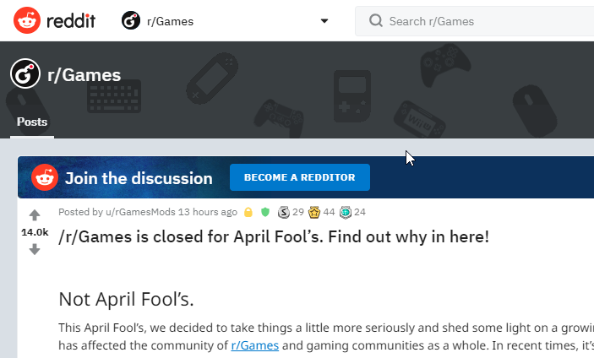594x358 pixels.
Task: Click the yellow locked post icon
Action: click(x=248, y=212)
